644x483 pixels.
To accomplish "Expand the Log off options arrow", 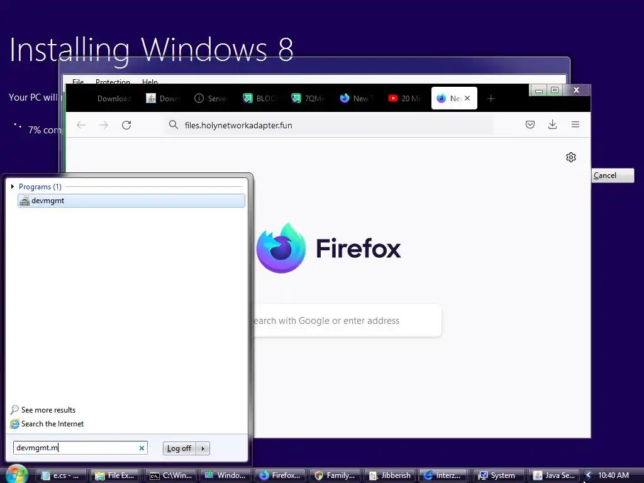I will point(203,448).
